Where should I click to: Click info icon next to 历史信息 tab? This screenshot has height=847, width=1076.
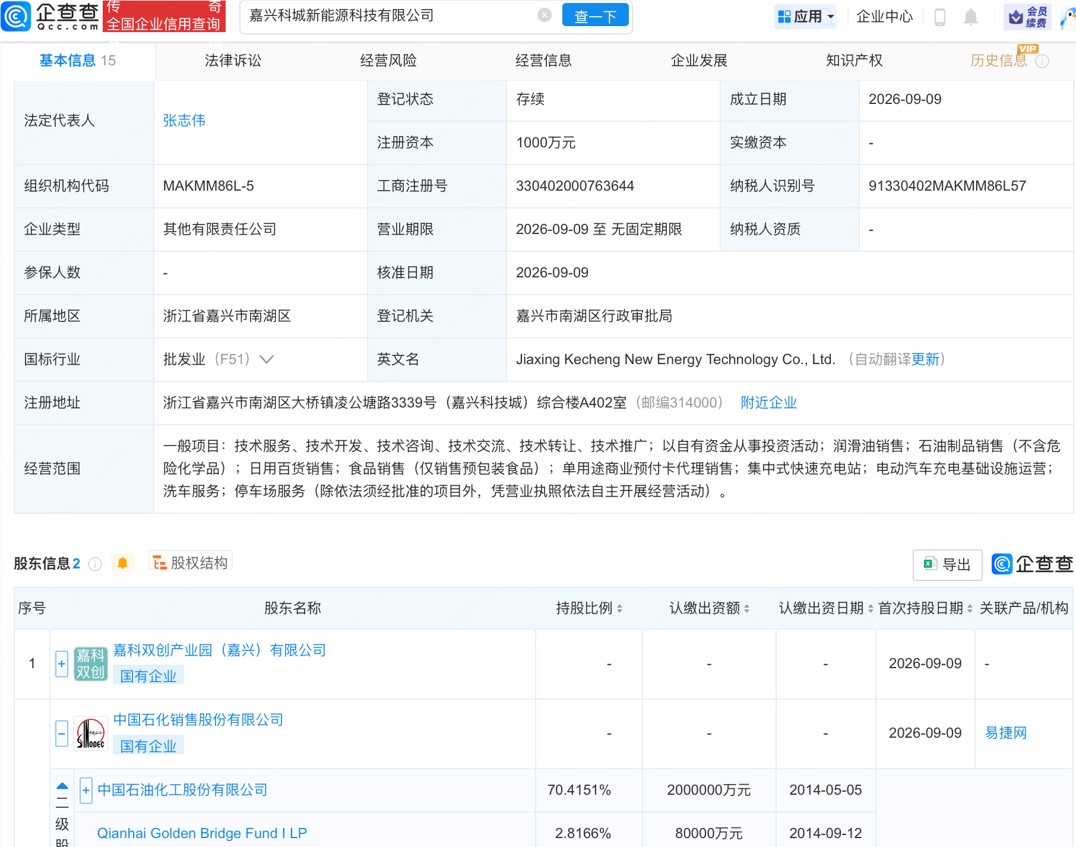(1042, 61)
